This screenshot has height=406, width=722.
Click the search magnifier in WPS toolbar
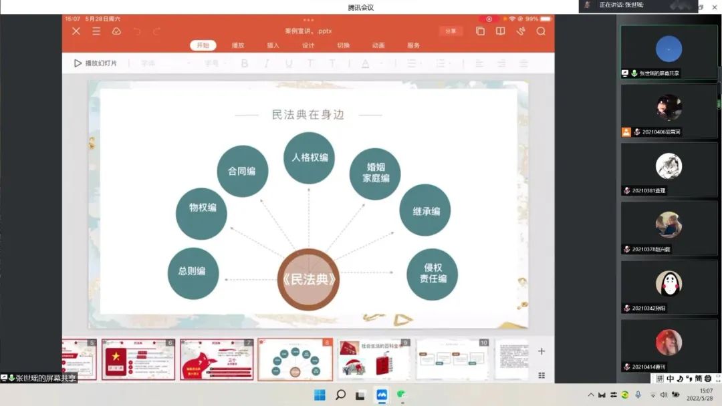[541, 31]
